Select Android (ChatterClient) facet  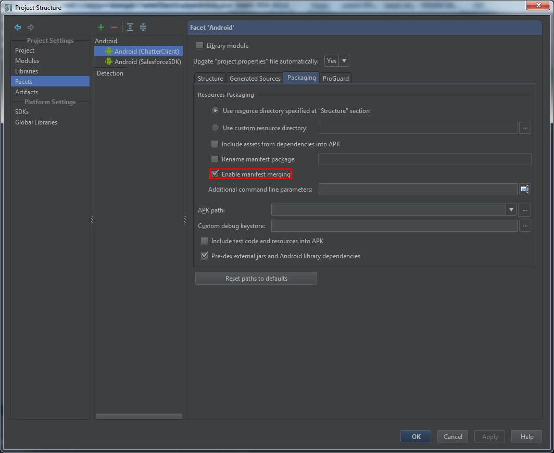[x=138, y=51]
